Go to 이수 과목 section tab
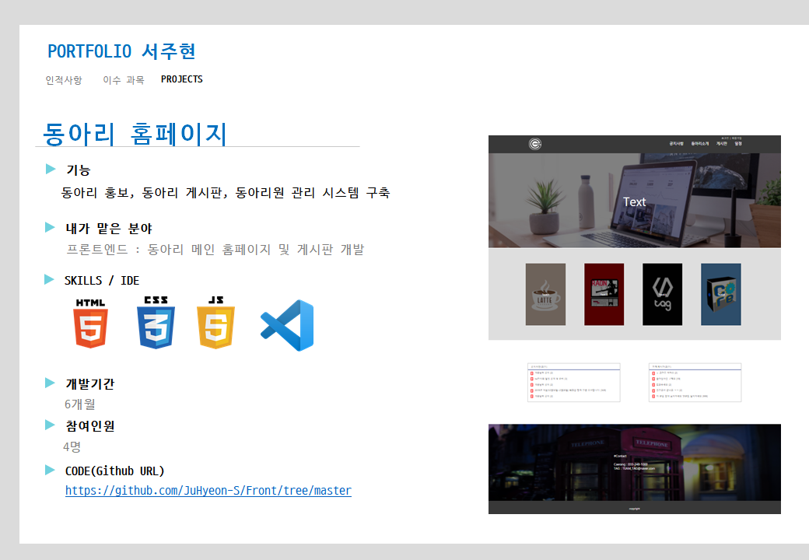 pos(124,80)
